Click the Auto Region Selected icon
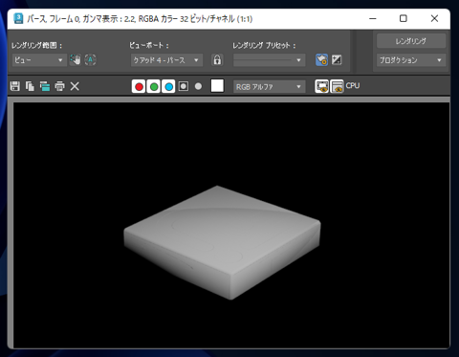459x357 pixels. (90, 59)
